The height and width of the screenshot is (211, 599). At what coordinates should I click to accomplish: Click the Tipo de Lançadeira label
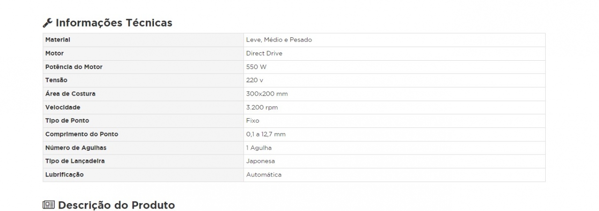(75, 161)
